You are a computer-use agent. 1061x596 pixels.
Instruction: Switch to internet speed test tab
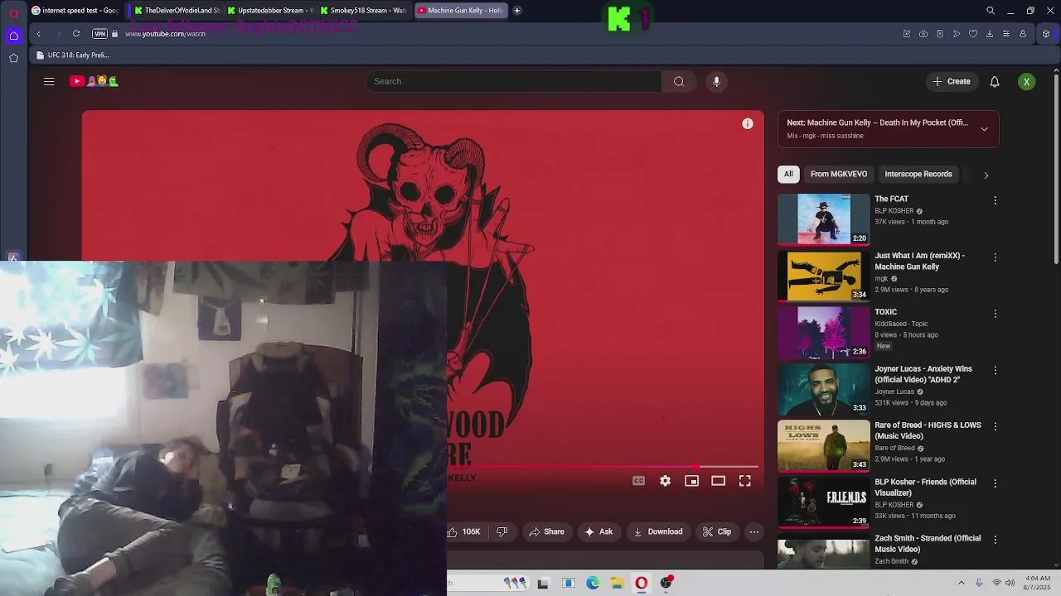75,11
